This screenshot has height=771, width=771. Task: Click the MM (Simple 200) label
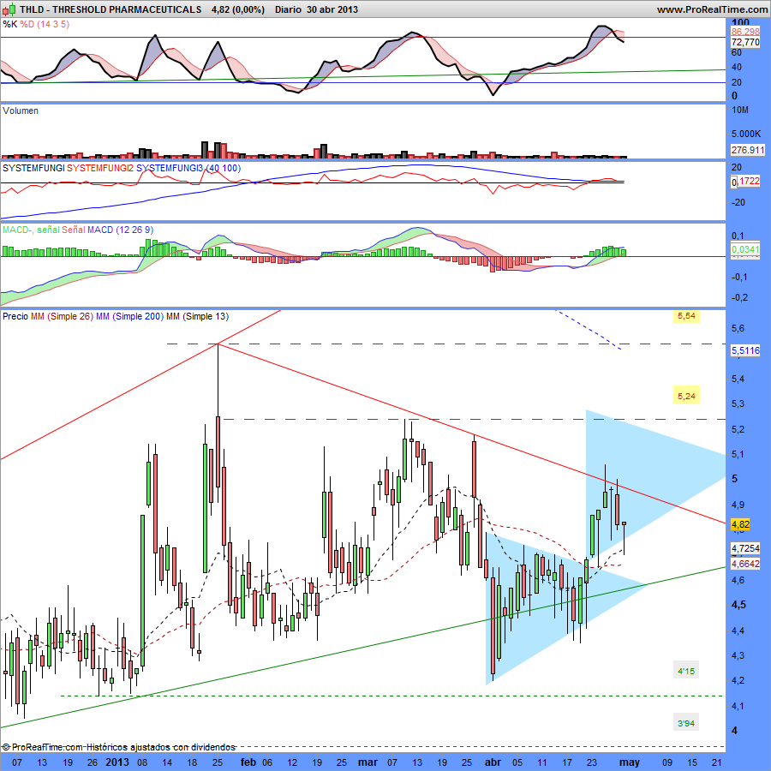tap(129, 316)
